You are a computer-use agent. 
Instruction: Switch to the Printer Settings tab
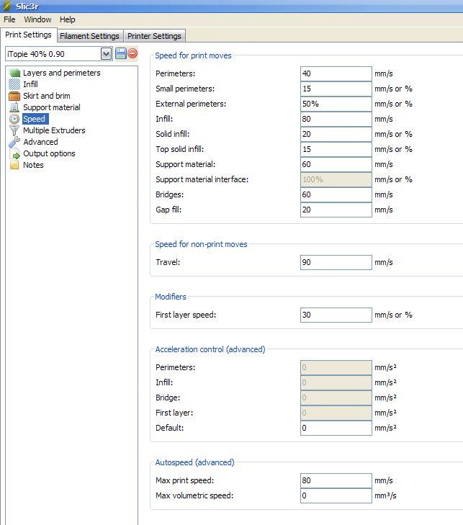154,36
